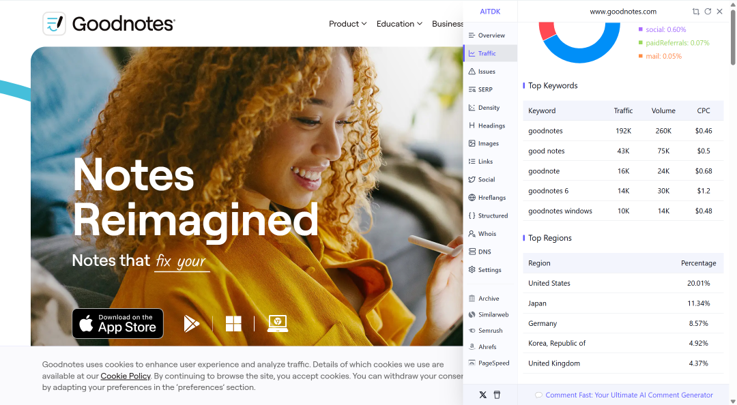The image size is (737, 405).
Task: Open the Headings section
Action: click(x=490, y=125)
